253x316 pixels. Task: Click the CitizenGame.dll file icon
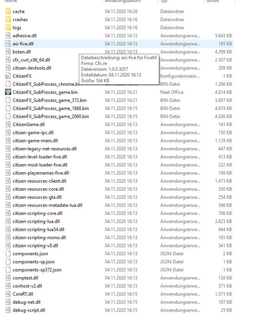[8, 124]
